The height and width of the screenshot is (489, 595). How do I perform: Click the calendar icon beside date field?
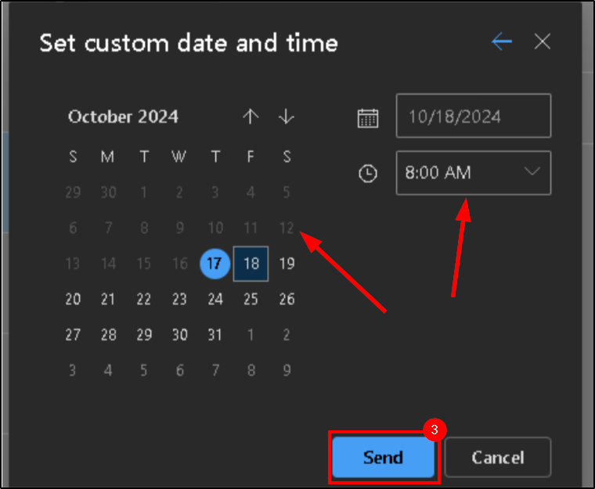point(368,117)
